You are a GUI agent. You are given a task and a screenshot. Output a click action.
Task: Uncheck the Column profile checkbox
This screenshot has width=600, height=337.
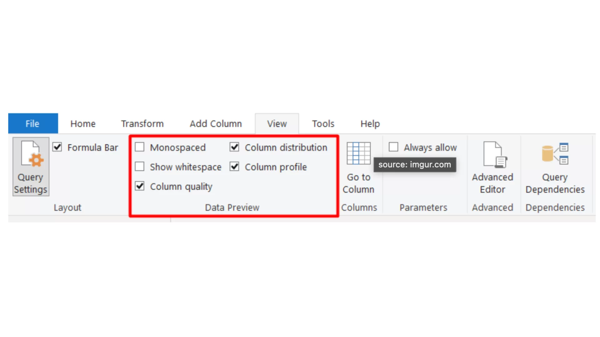[234, 167]
